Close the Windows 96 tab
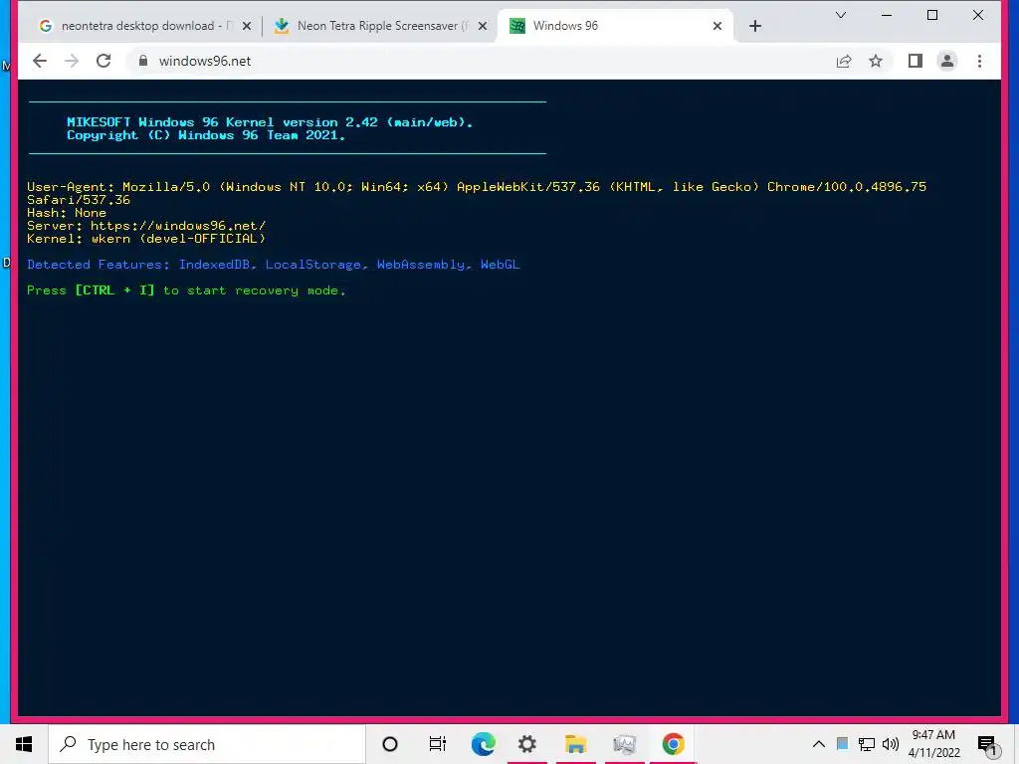 pos(716,26)
